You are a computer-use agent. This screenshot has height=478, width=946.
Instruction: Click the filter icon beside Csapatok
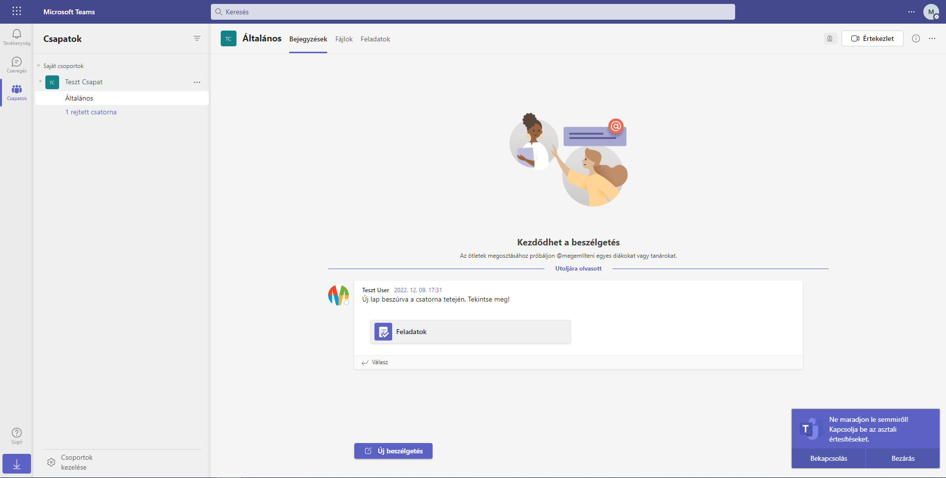pos(197,38)
